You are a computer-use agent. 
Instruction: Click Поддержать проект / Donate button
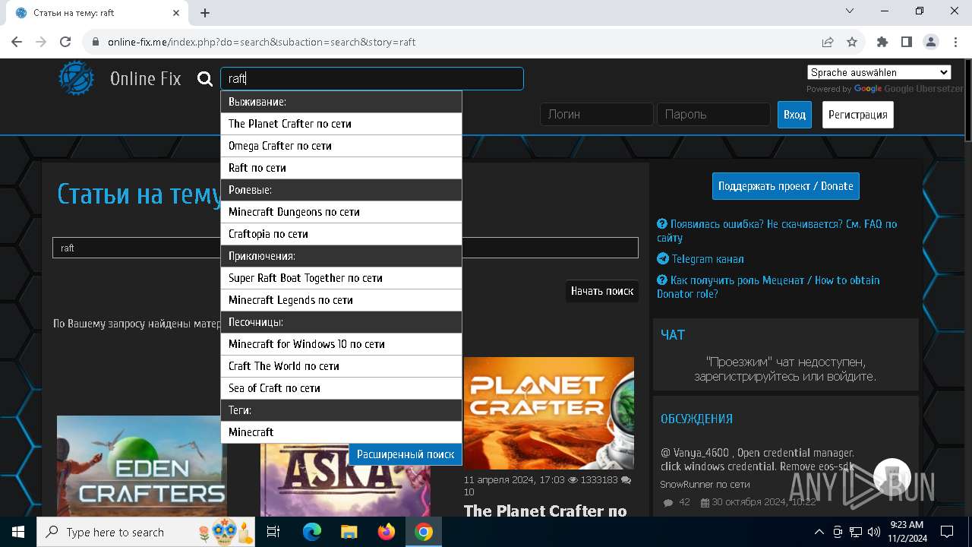(786, 186)
